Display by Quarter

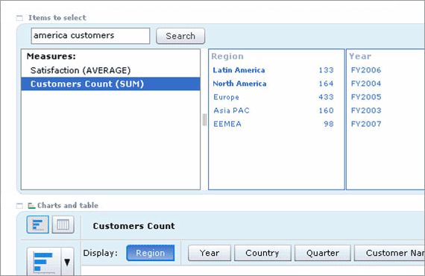click(x=323, y=253)
